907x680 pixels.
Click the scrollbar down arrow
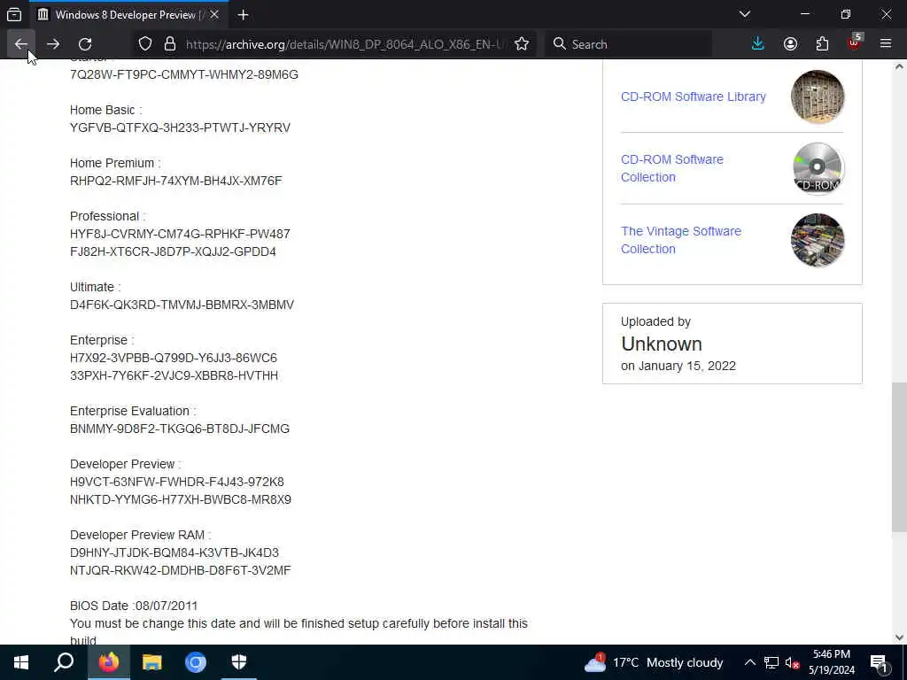(899, 637)
